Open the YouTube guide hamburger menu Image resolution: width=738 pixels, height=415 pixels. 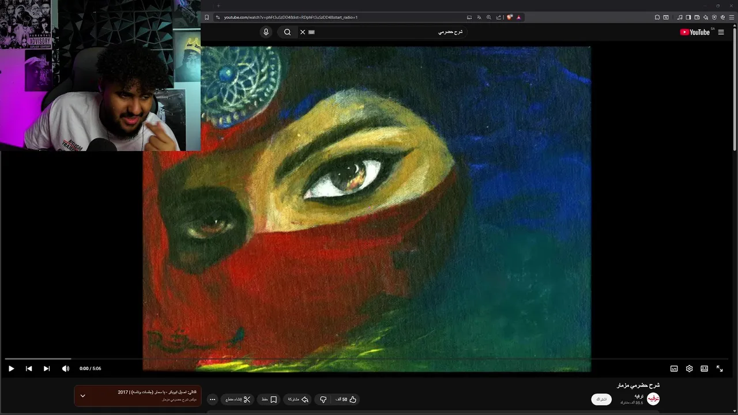click(721, 32)
